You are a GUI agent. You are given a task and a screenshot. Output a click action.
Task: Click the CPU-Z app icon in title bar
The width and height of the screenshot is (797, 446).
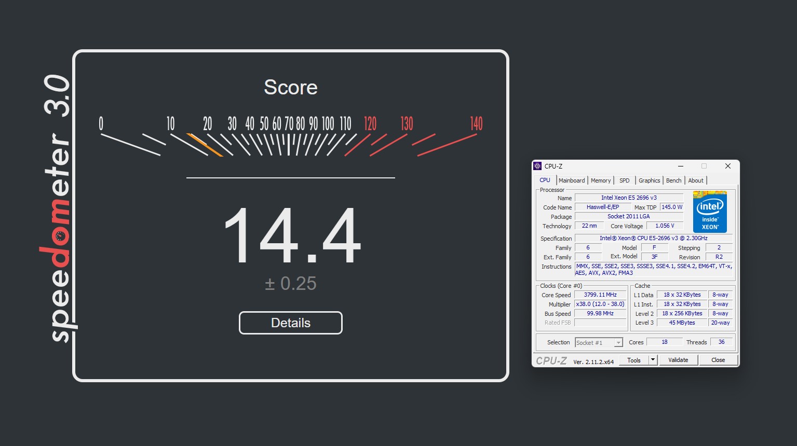point(538,166)
